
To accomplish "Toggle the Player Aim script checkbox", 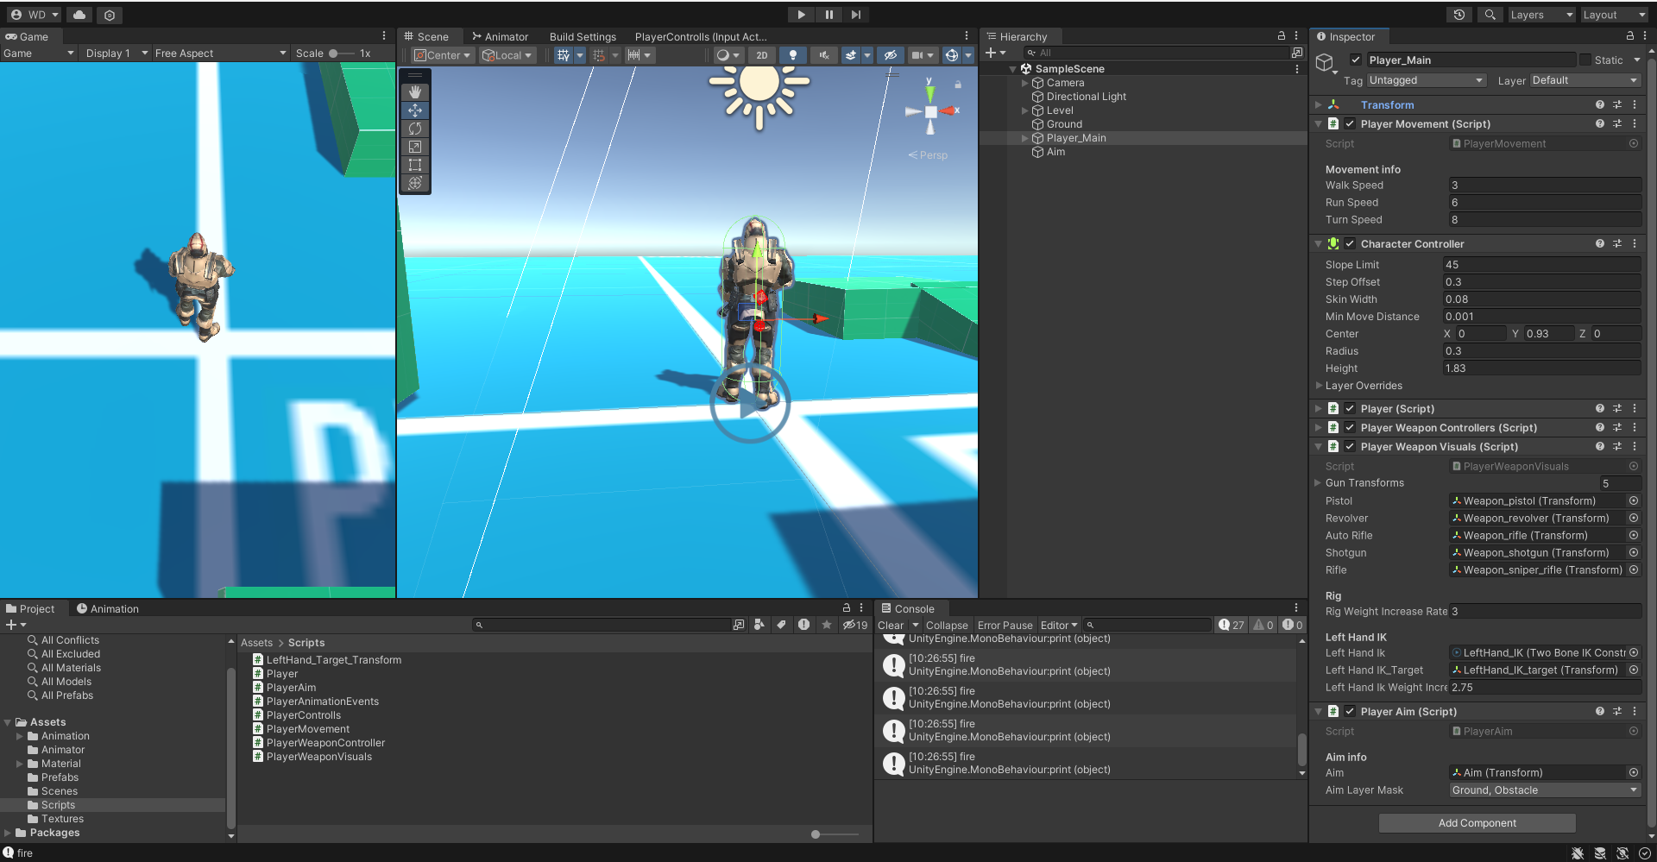I will tap(1350, 711).
